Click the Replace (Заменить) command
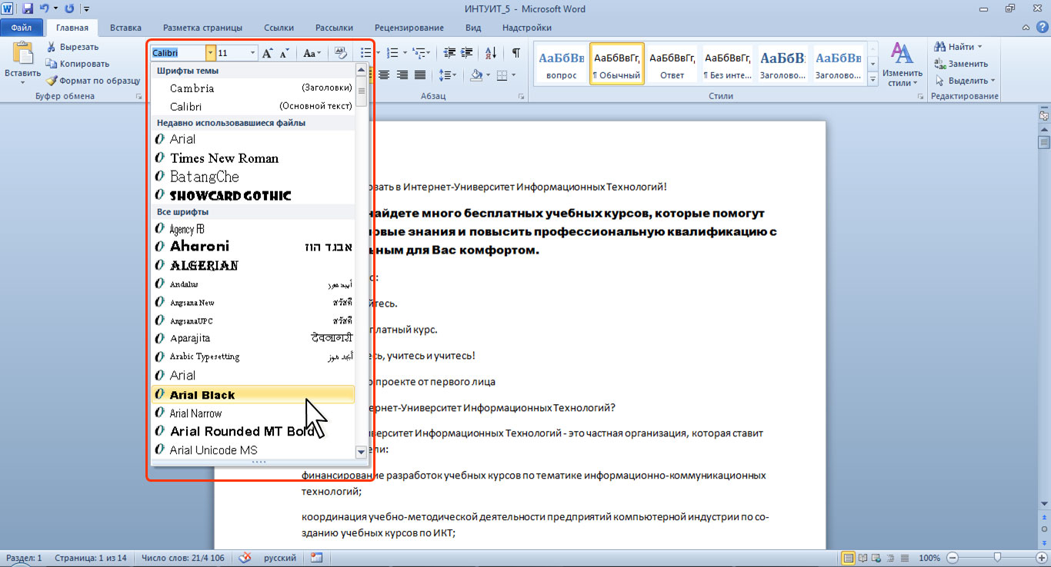Viewport: 1051px width, 567px height. click(962, 64)
